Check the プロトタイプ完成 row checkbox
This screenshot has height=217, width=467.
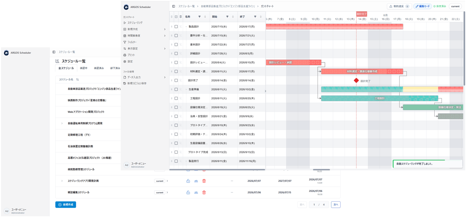click(x=176, y=152)
